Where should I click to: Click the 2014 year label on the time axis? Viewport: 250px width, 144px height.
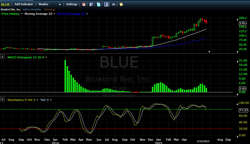(55, 143)
